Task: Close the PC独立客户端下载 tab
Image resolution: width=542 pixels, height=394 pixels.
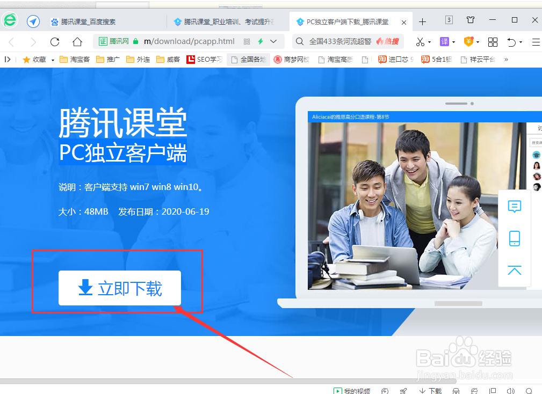Action: click(x=404, y=23)
